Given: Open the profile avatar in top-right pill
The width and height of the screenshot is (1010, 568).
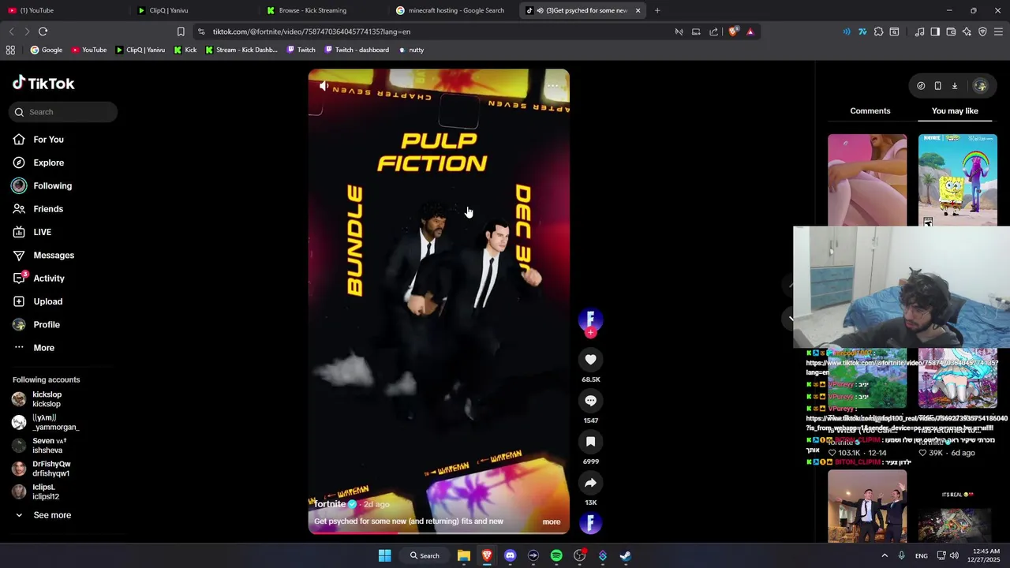Looking at the screenshot, I should point(980,86).
